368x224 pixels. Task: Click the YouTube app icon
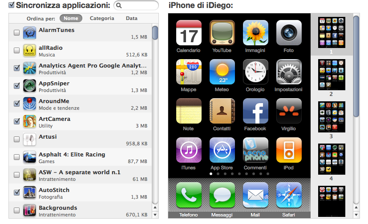[x=222, y=33]
